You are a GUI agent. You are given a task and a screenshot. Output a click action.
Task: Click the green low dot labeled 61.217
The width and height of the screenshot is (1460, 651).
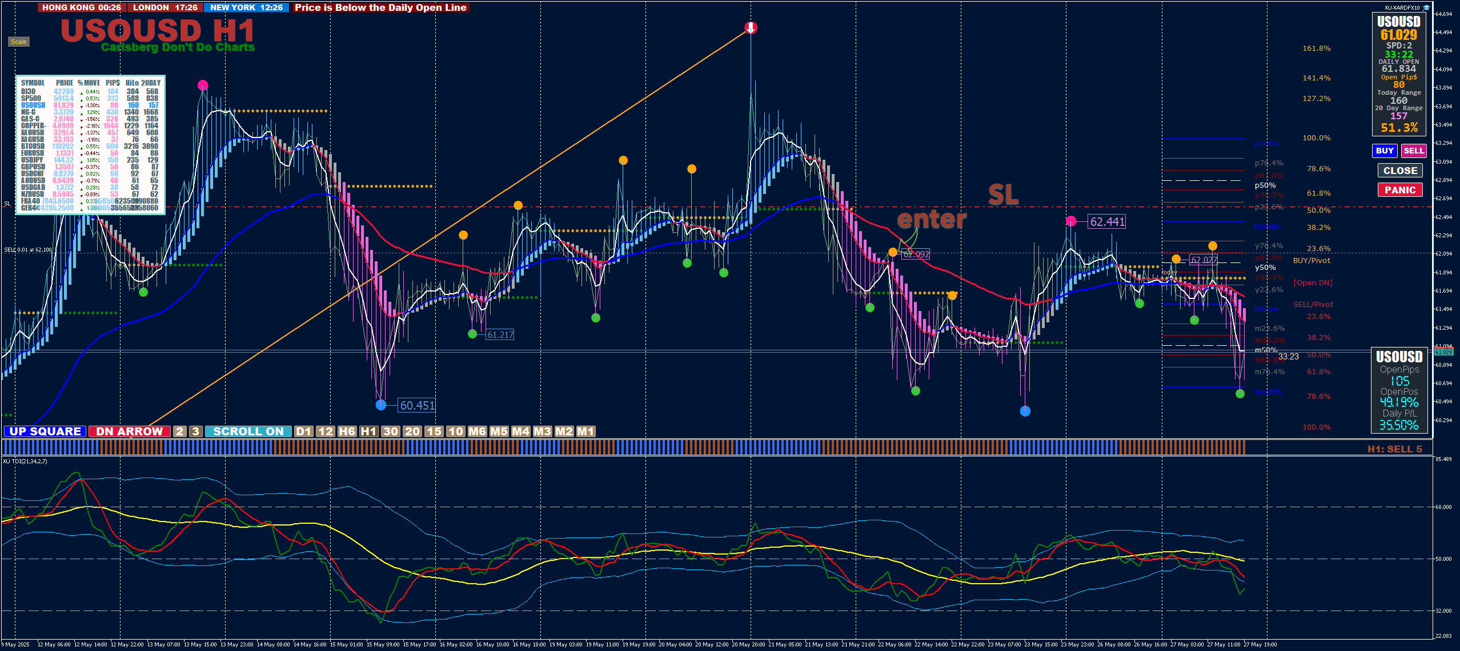pos(472,334)
